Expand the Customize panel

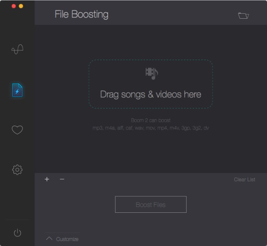62,239
